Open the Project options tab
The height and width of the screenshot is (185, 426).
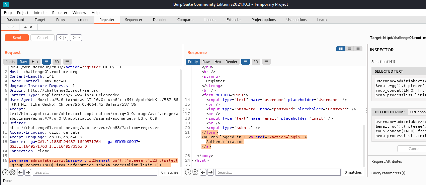tap(264, 20)
